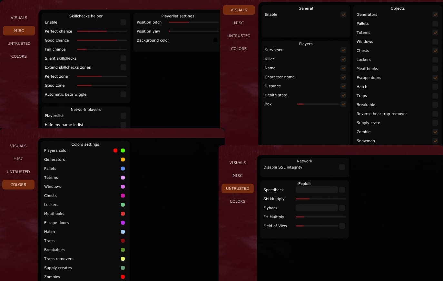Select the highlighted VISUALS tab
443x281 pixels.
click(239, 10)
